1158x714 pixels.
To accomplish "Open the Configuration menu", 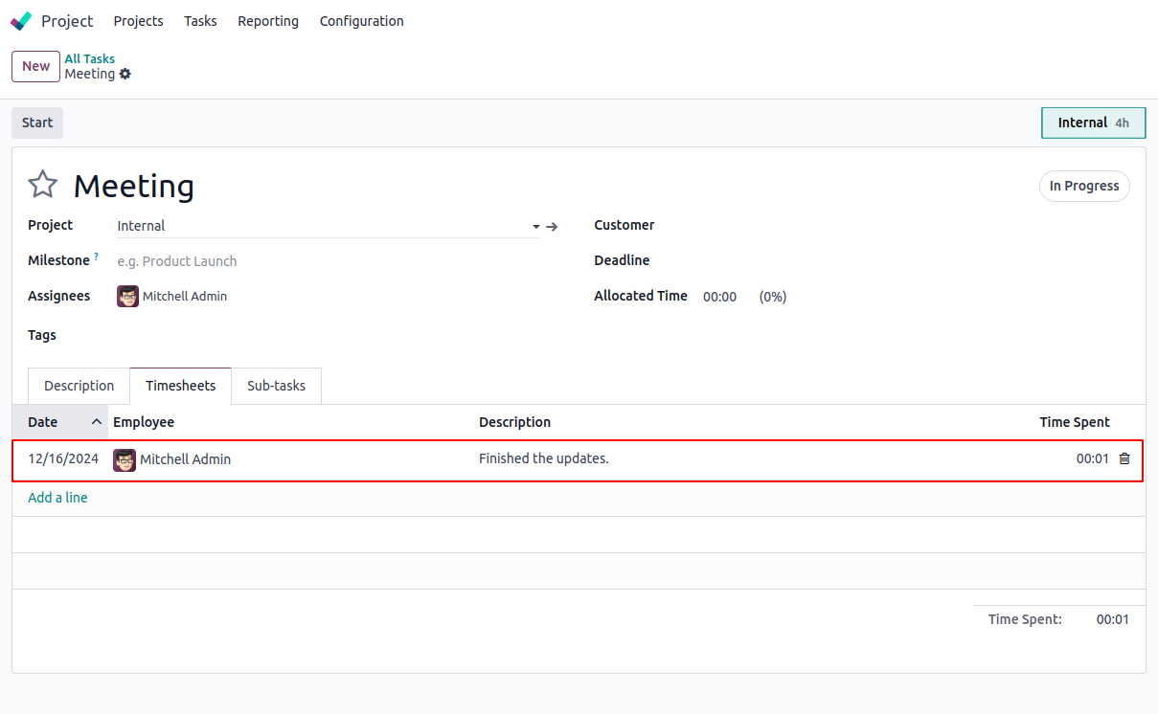I will point(361,21).
